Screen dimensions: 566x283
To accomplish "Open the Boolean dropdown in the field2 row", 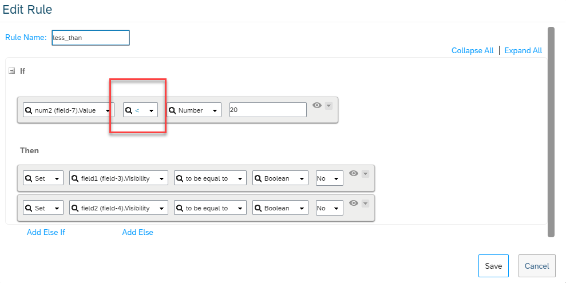I will 280,208.
